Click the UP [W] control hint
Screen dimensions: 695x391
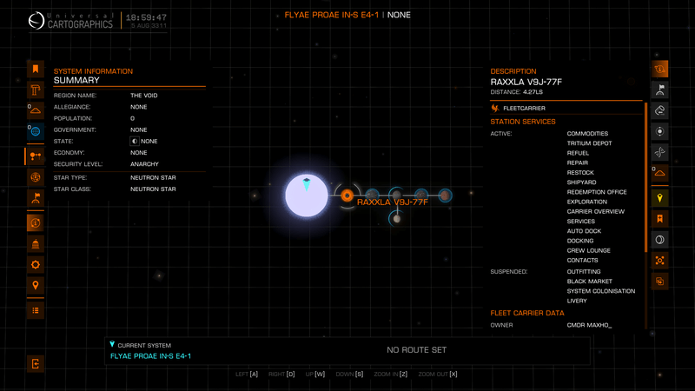(x=315, y=374)
